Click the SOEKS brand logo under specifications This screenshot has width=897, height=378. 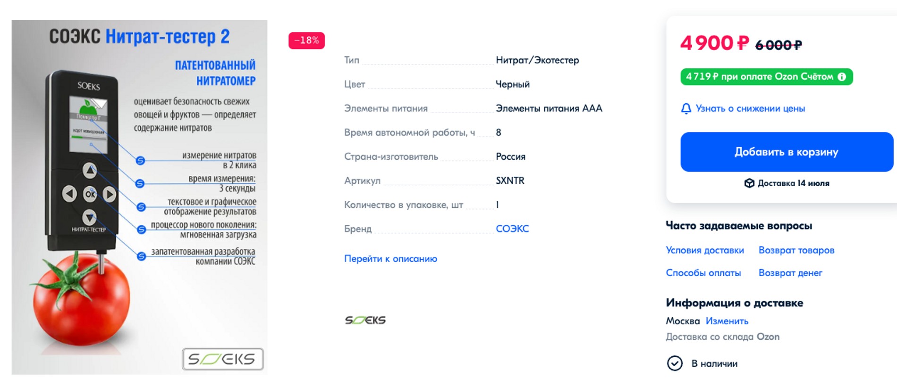tap(365, 320)
